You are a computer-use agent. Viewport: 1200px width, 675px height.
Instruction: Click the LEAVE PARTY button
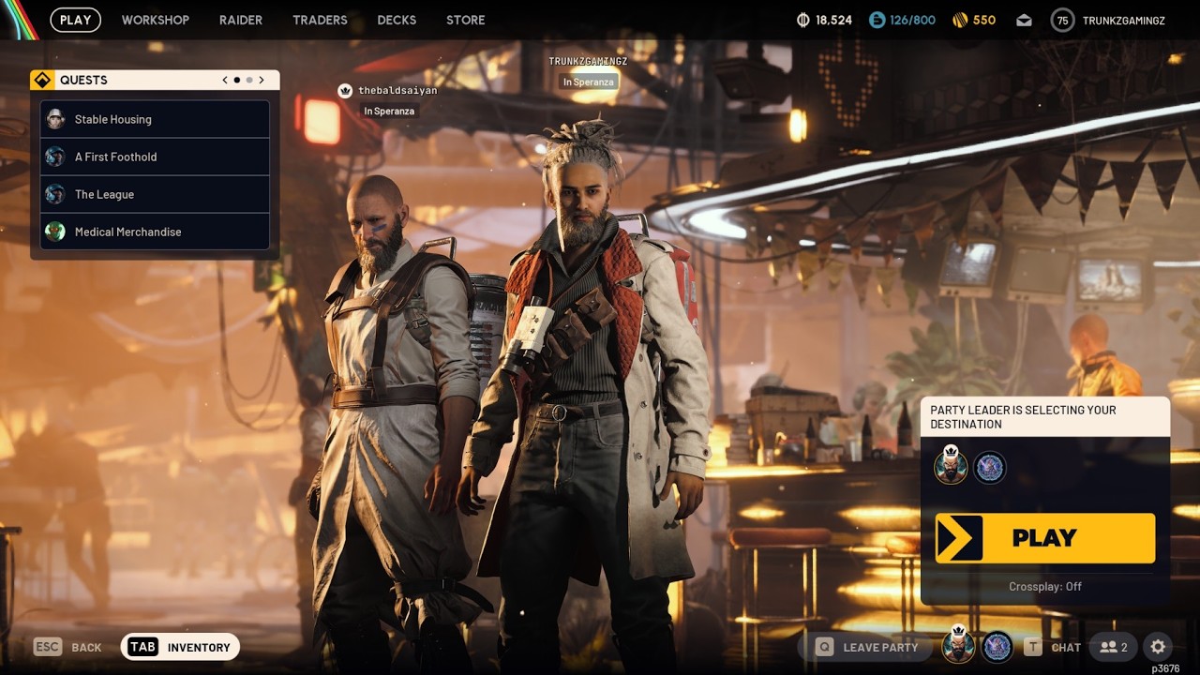[x=867, y=647]
